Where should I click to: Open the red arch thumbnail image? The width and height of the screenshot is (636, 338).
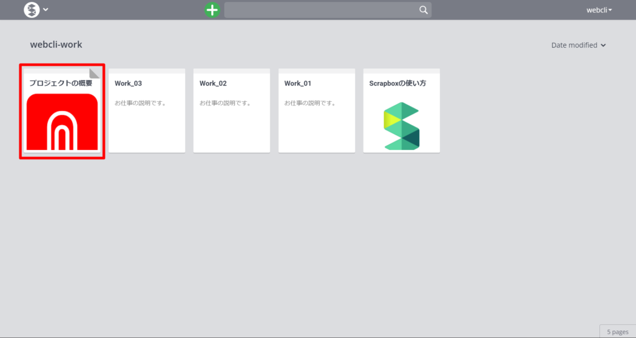(61, 122)
